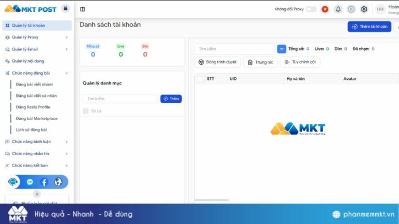Open Đăng bài Marketplace menu item
The width and height of the screenshot is (399, 224).
(x=37, y=118)
